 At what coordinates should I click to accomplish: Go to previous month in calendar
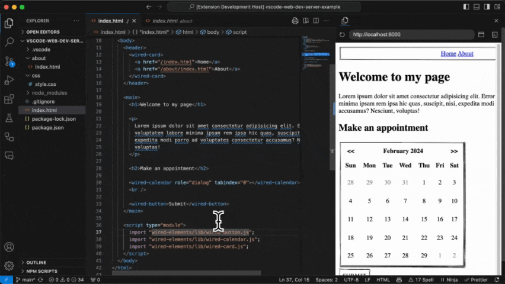click(x=351, y=151)
